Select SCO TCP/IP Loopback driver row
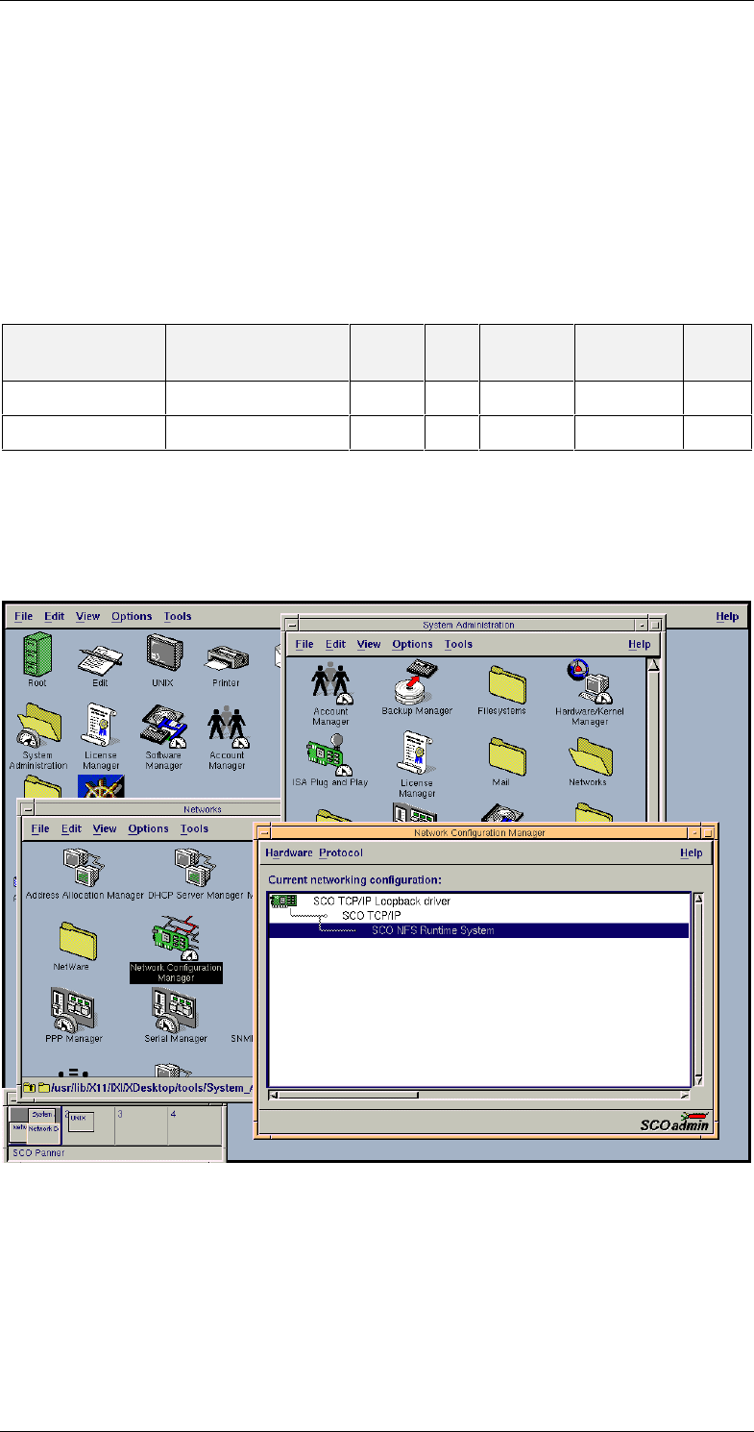The width and height of the screenshot is (754, 1432). (479, 901)
